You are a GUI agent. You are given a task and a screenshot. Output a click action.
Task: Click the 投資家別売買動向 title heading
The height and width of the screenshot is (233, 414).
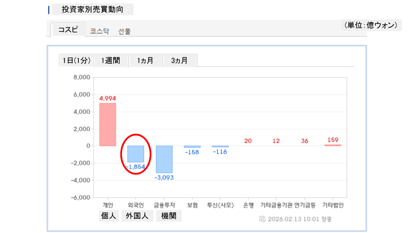click(93, 10)
